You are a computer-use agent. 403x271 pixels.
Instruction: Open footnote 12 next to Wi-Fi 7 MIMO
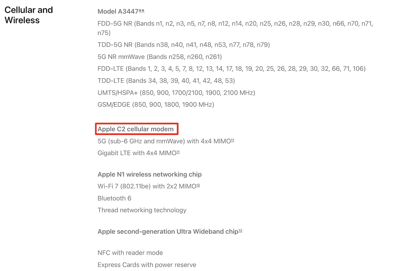pos(198,185)
